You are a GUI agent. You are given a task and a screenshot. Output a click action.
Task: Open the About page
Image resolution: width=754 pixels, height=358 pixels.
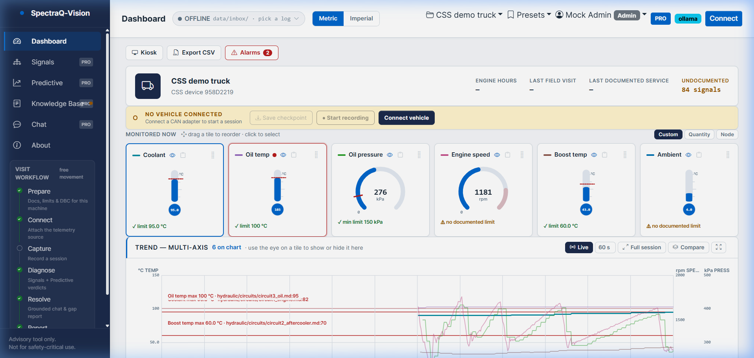tap(52, 145)
